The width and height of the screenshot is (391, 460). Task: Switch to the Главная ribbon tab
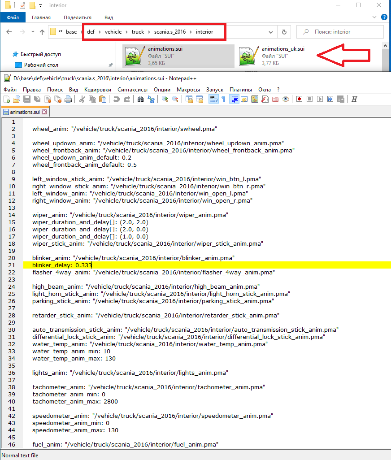coord(41,17)
